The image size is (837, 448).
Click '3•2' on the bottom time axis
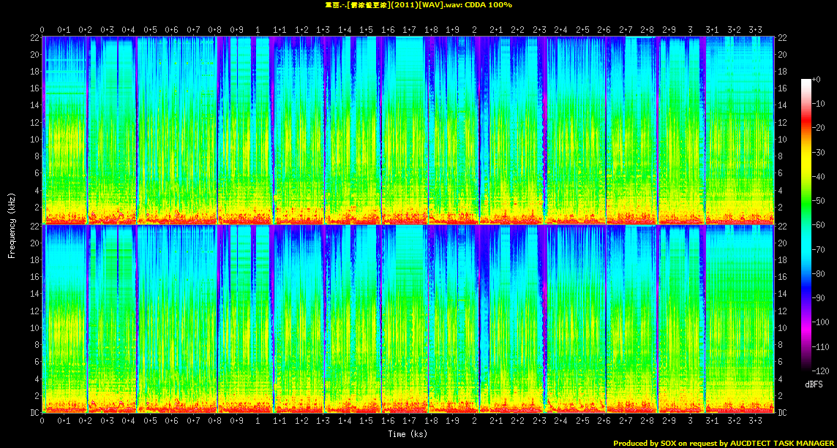pos(734,421)
